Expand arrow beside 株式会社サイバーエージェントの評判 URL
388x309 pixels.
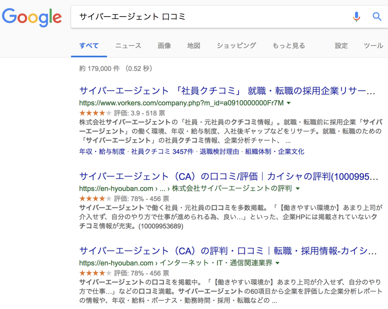298,189
